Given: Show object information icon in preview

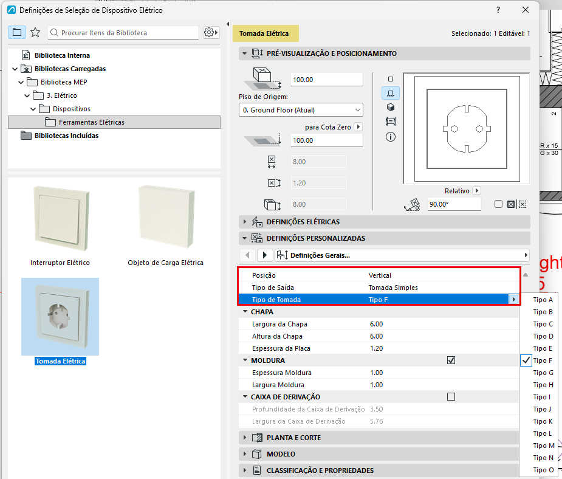Looking at the screenshot, I should (391, 137).
